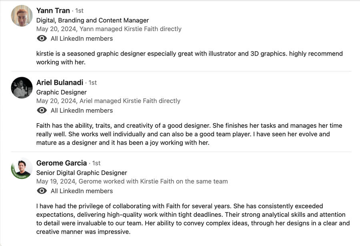Viewport: 360px width, 246px height.
Task: Select "All LinkedIn members" under Gerome Garcia
Action: pyautogui.click(x=82, y=191)
